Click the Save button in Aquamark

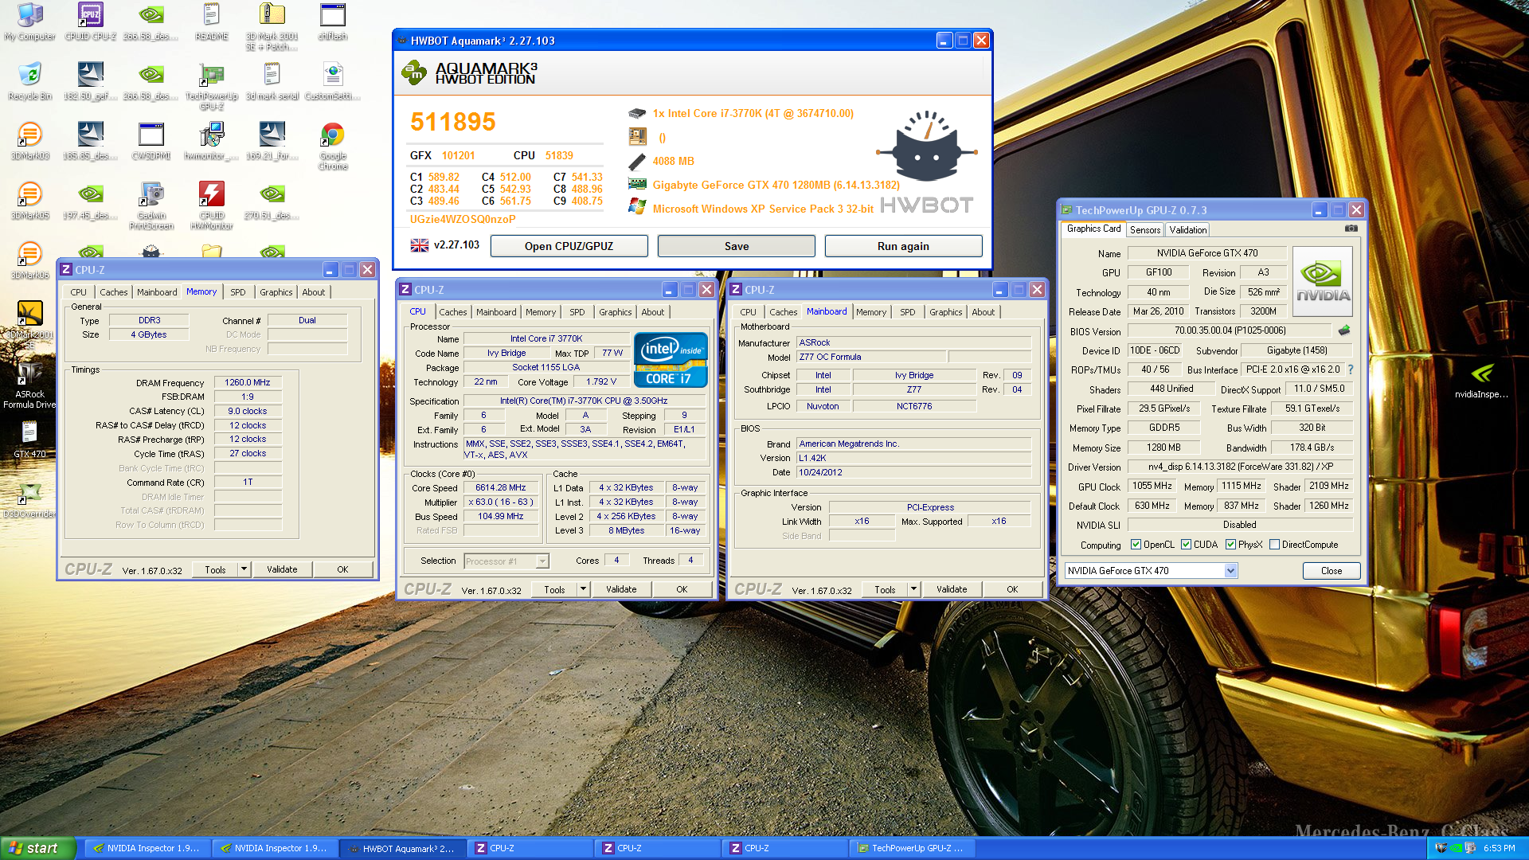click(x=736, y=246)
